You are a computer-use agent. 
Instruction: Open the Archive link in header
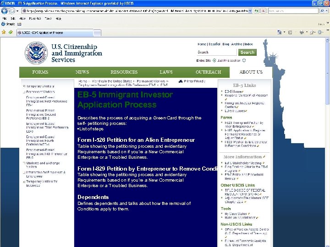click(237, 44)
